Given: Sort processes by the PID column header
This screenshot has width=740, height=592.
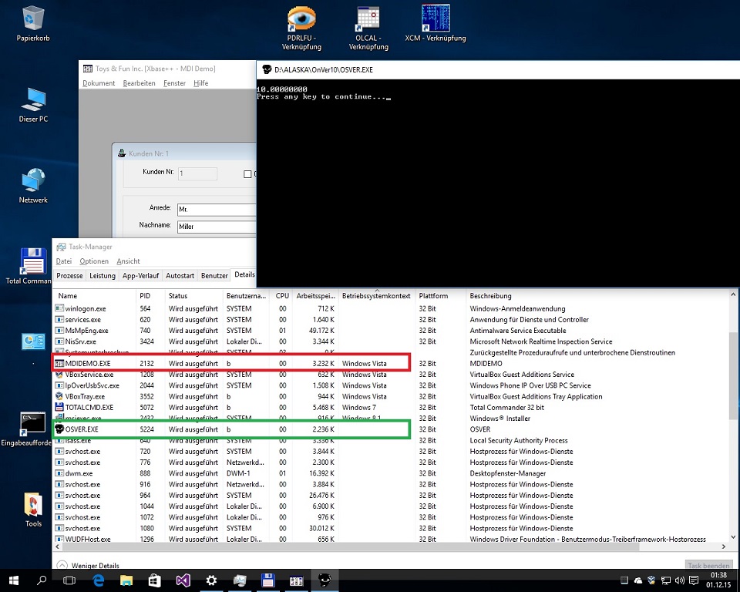Looking at the screenshot, I should tap(150, 296).
